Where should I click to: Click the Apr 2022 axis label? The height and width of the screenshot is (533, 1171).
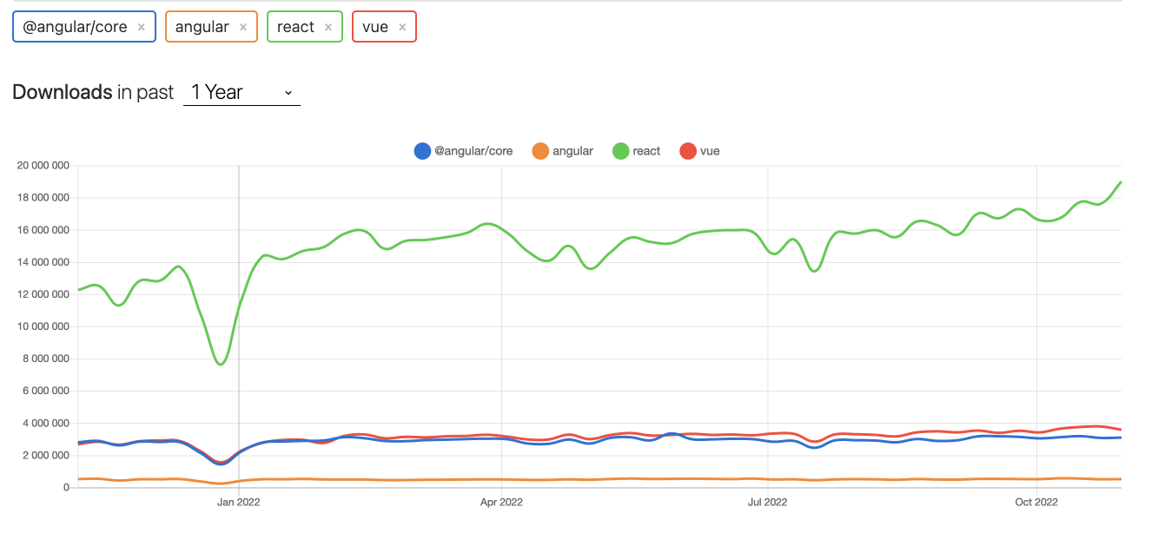click(x=500, y=502)
